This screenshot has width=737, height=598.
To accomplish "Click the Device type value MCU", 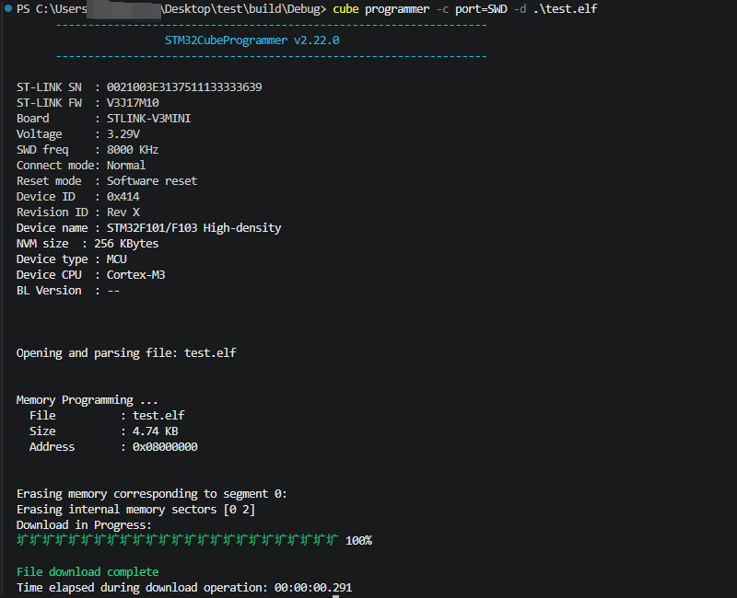I will pos(117,259).
